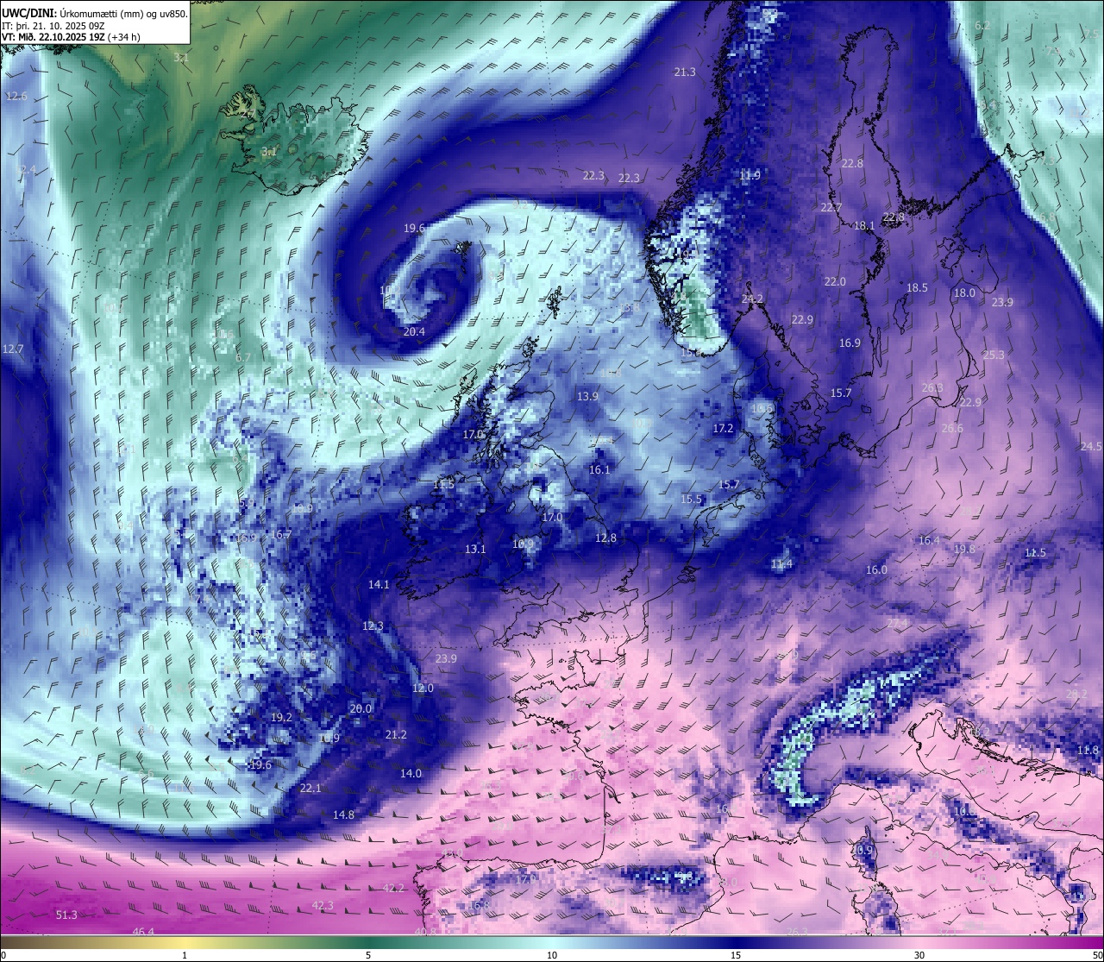Select the '20.4' value below the low centre
1104x962 pixels.
click(x=414, y=332)
